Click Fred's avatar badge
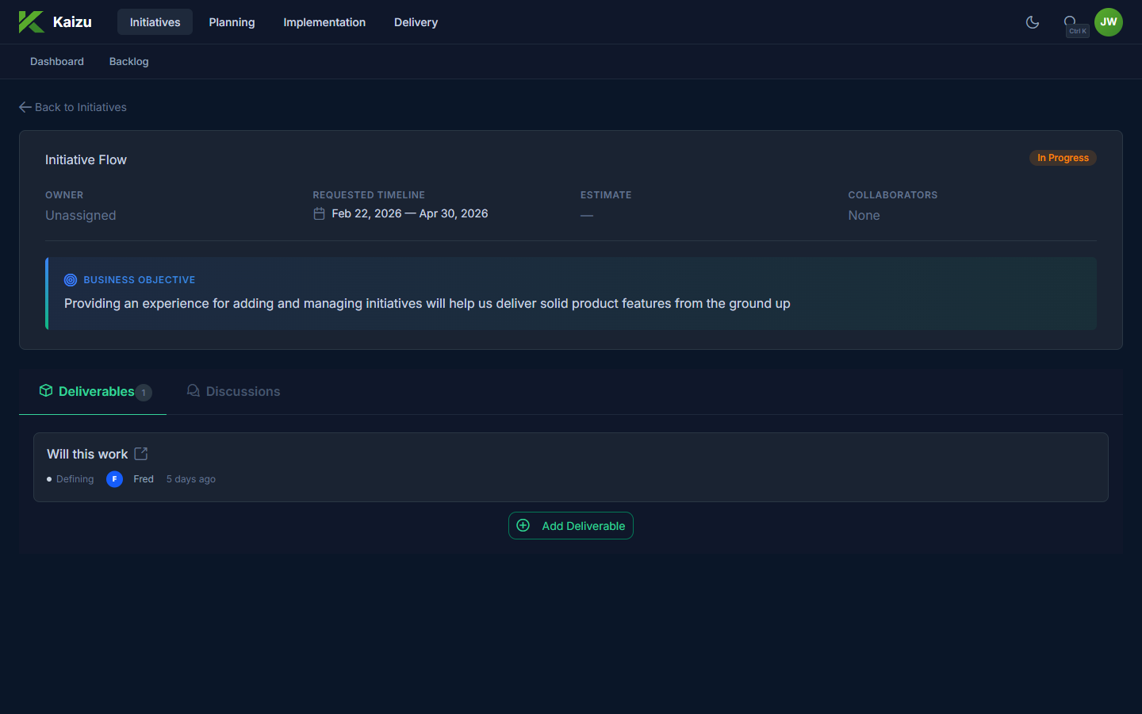This screenshot has height=714, width=1142. [x=114, y=479]
